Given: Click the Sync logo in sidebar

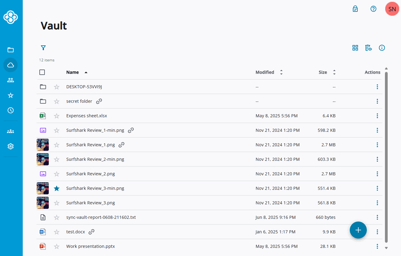Looking at the screenshot, I should (x=11, y=17).
